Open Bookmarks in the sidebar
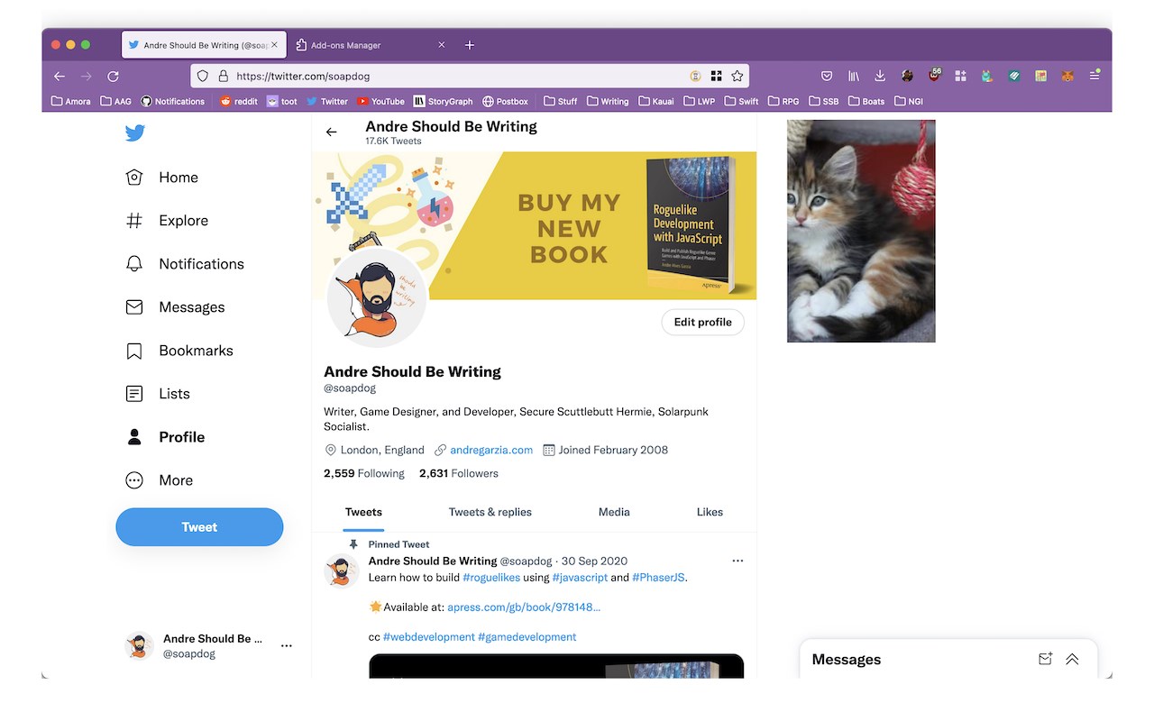 coord(179,351)
